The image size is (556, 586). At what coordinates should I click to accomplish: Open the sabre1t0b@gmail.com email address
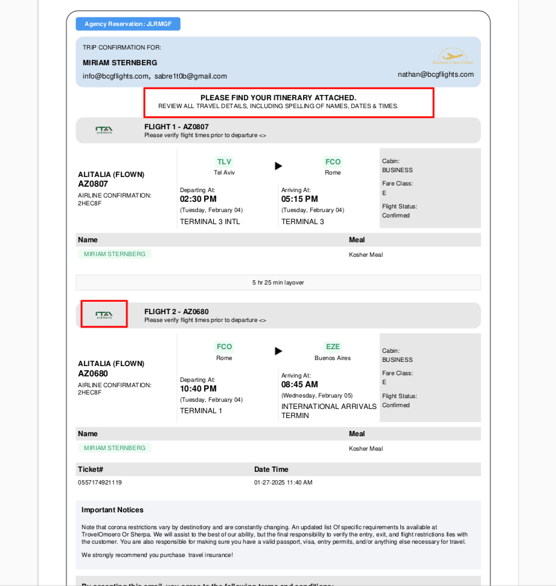tap(190, 76)
